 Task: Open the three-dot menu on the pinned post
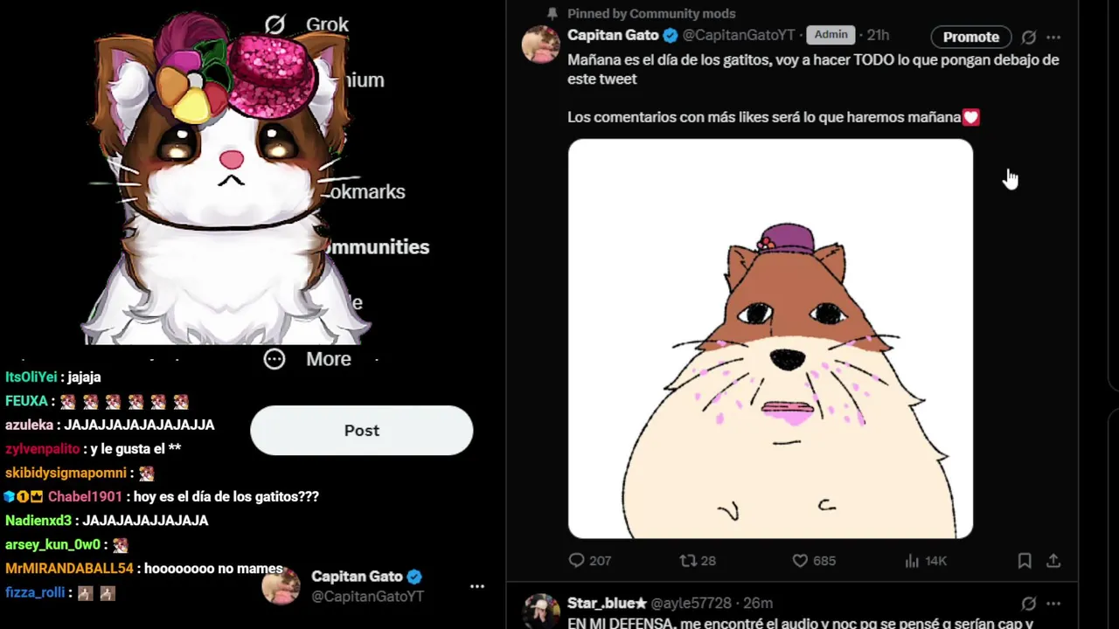(1053, 38)
